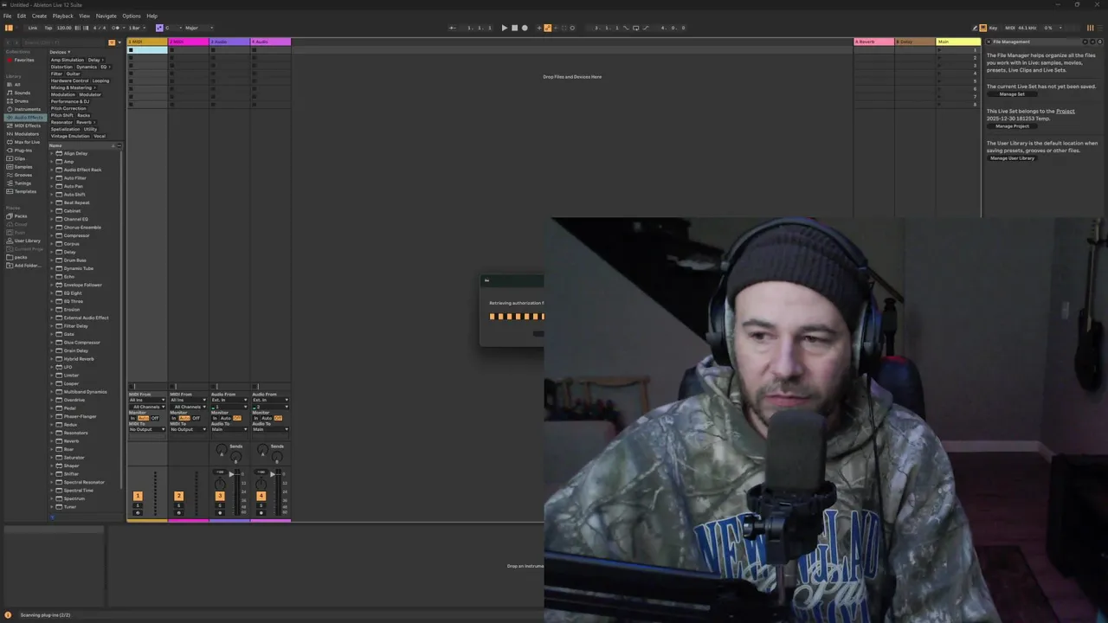The height and width of the screenshot is (623, 1108).
Task: Click track 3 Send A knob
Action: click(222, 449)
